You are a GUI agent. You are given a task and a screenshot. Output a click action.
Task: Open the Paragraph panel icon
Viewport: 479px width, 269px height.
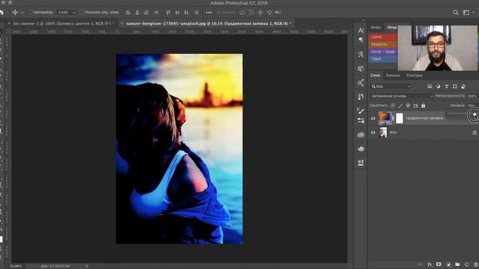(x=361, y=40)
